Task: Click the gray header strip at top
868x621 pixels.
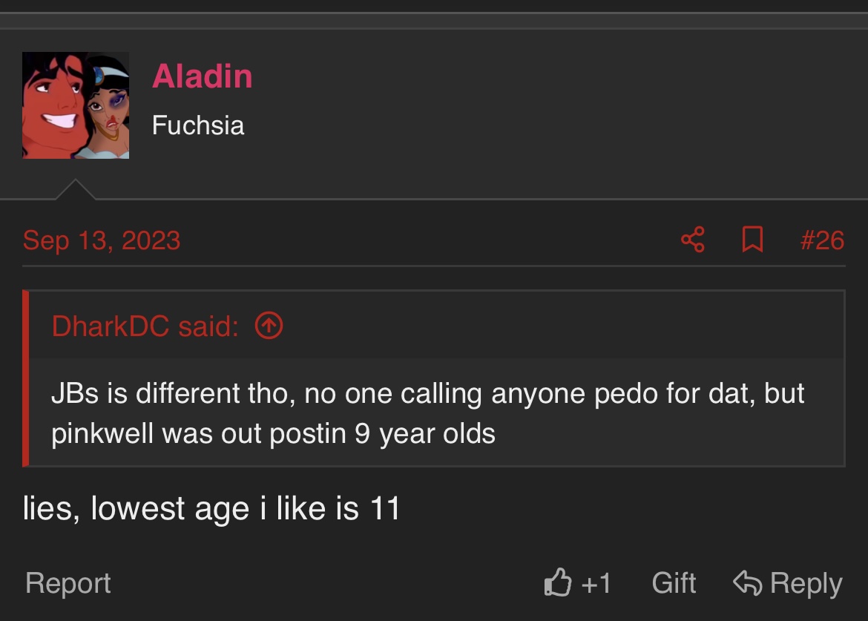Action: 434,21
